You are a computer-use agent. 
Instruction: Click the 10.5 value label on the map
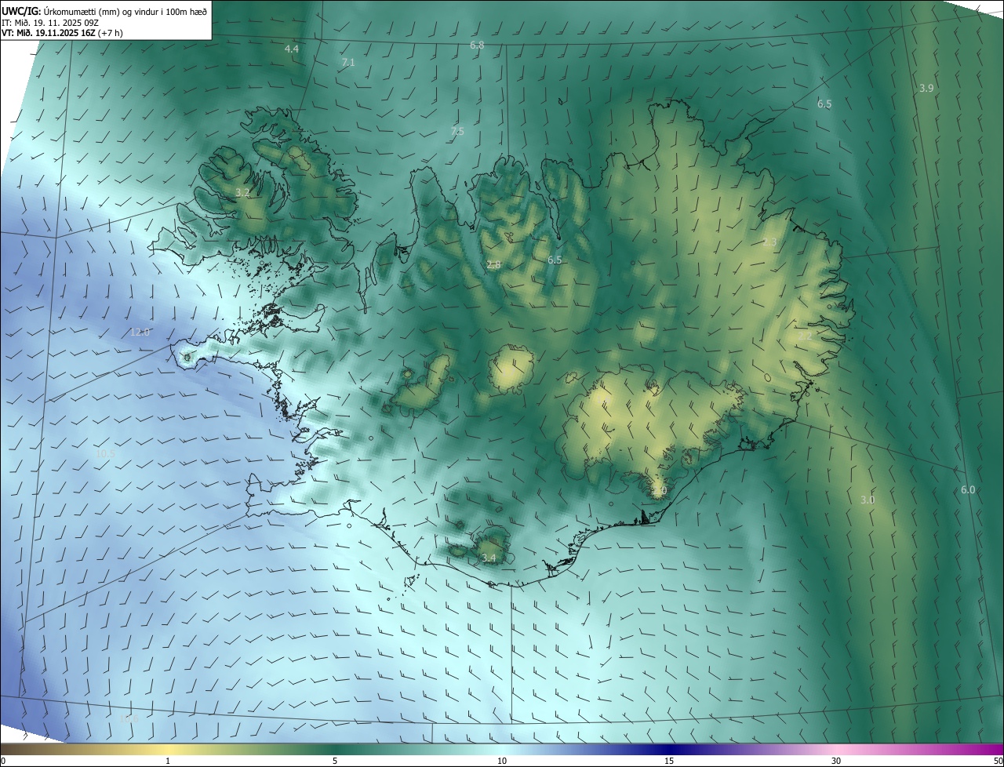tap(105, 453)
